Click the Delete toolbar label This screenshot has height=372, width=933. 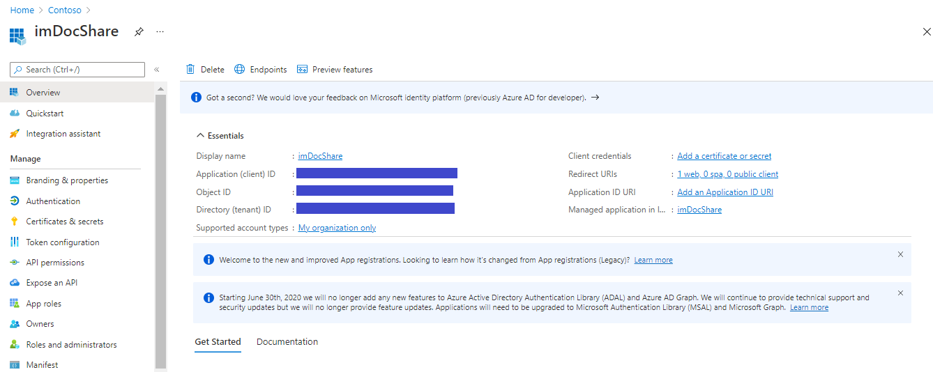tap(213, 70)
